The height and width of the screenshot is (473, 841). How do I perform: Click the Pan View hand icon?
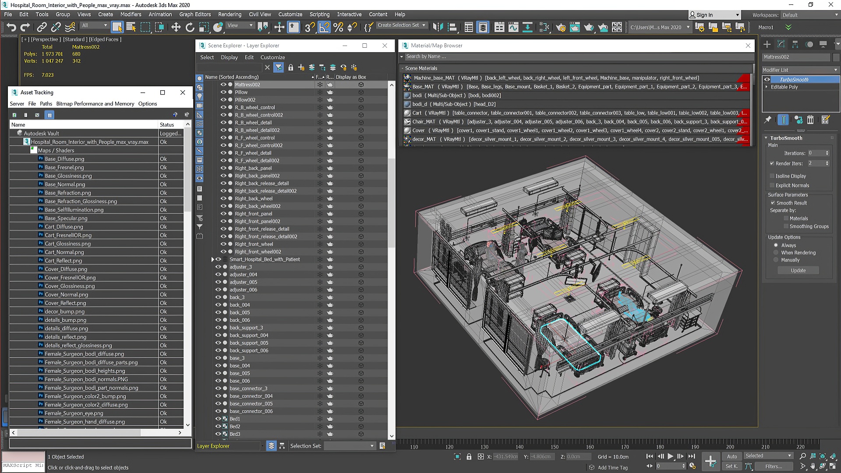pyautogui.click(x=813, y=466)
